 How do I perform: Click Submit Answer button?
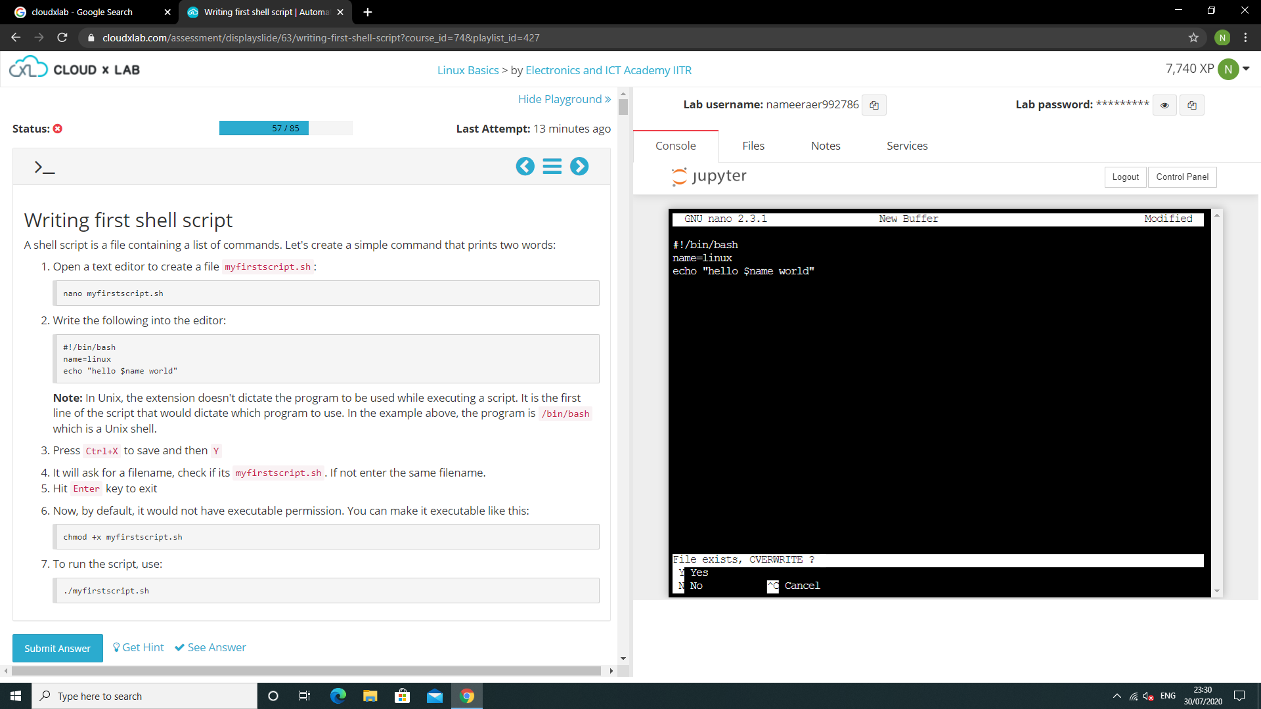[x=57, y=648]
